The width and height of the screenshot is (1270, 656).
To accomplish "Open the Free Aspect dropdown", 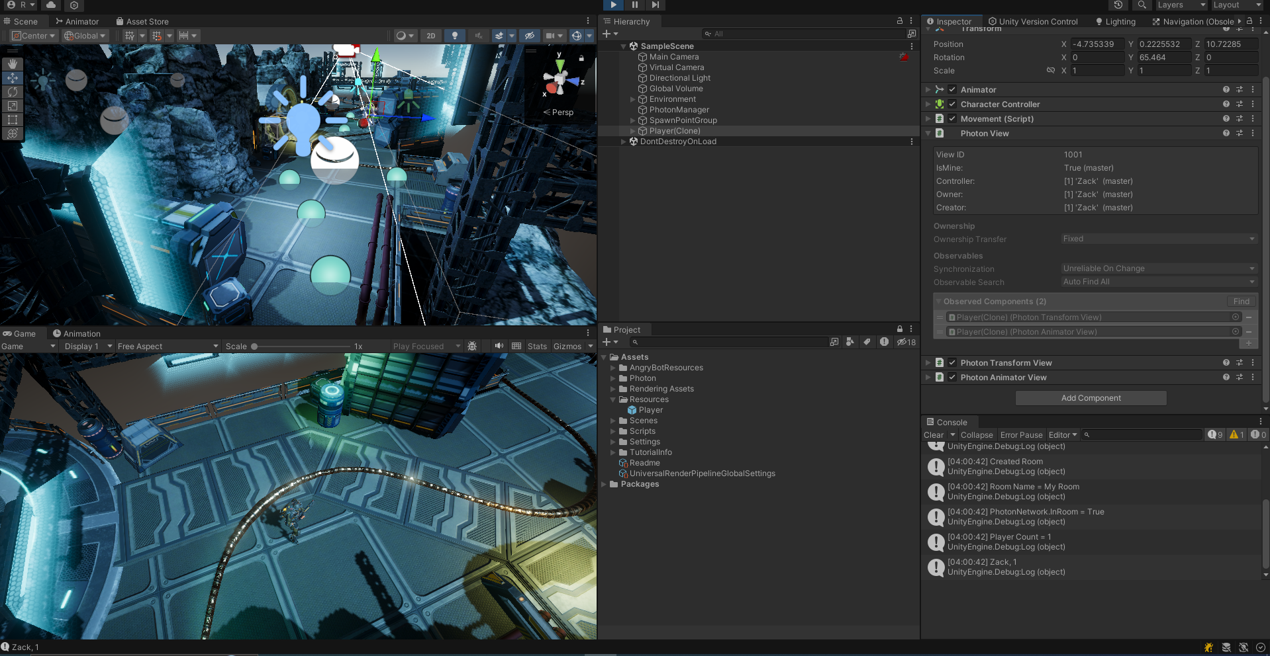I will (x=168, y=346).
